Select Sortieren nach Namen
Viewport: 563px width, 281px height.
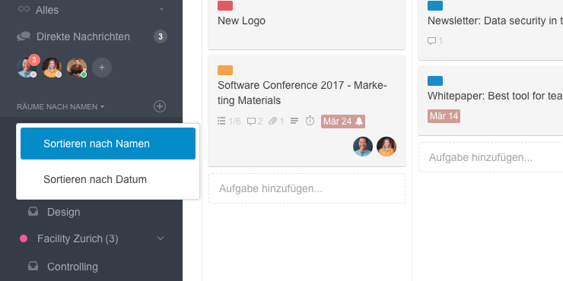[108, 144]
